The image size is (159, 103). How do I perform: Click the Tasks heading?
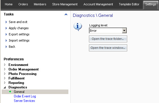coord(9,14)
